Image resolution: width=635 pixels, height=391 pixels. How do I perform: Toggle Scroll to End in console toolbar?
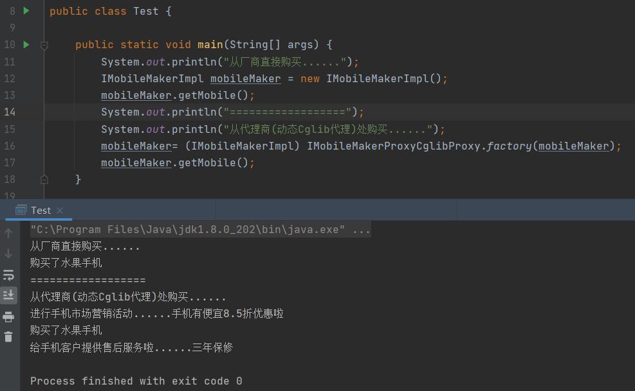click(8, 295)
